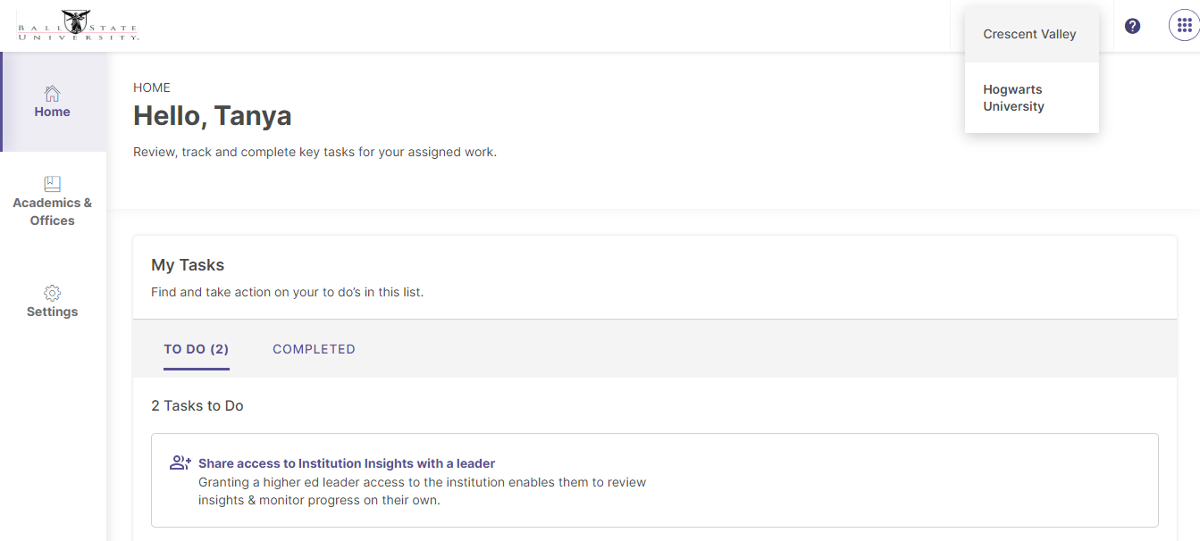Click the Ball State University logo
Viewport: 1200px width, 541px height.
[x=78, y=26]
